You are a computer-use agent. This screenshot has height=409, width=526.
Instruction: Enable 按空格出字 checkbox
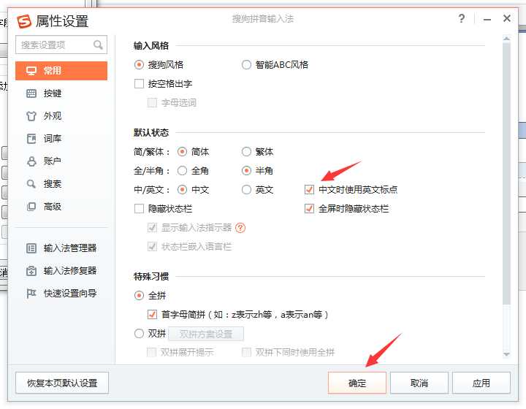pyautogui.click(x=139, y=83)
